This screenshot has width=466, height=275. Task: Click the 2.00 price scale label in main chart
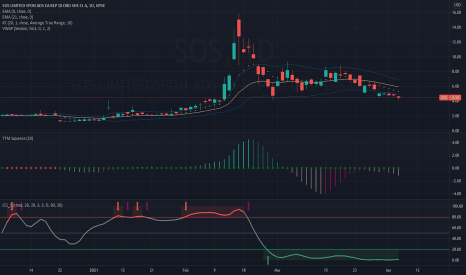456,116
